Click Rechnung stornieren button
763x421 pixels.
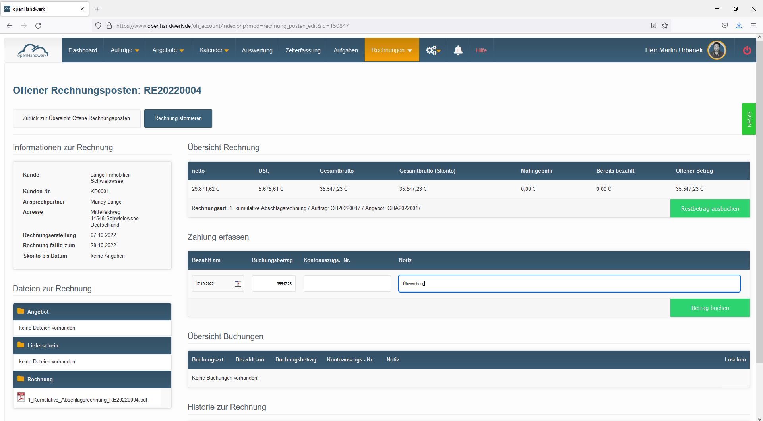tap(178, 118)
